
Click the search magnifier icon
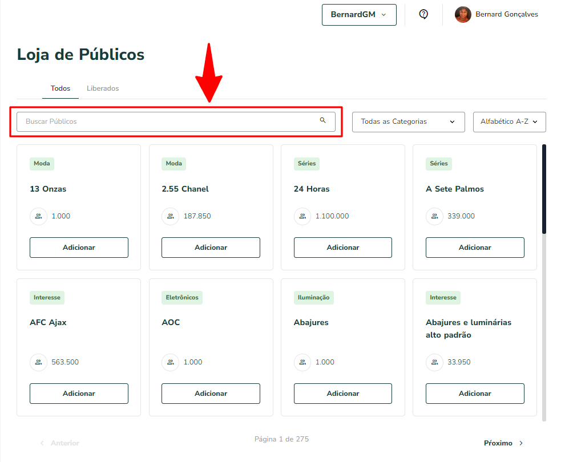322,120
